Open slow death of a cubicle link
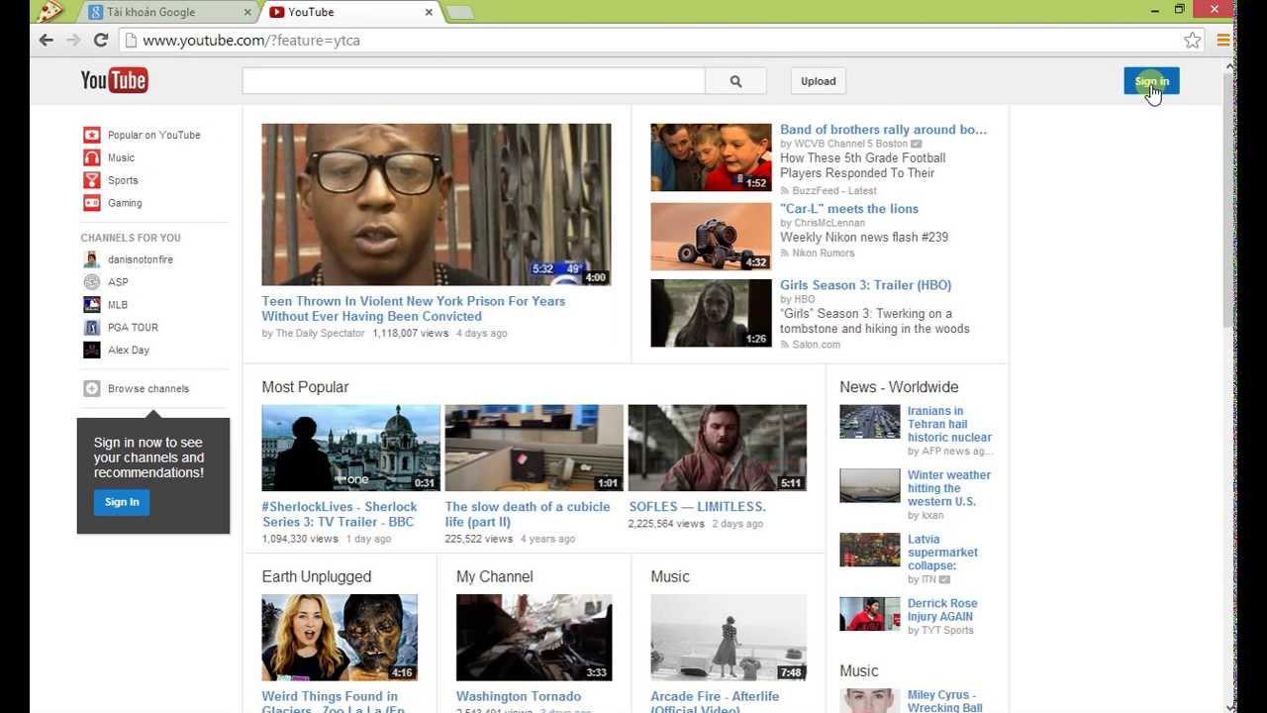The image size is (1267, 713). pos(528,514)
